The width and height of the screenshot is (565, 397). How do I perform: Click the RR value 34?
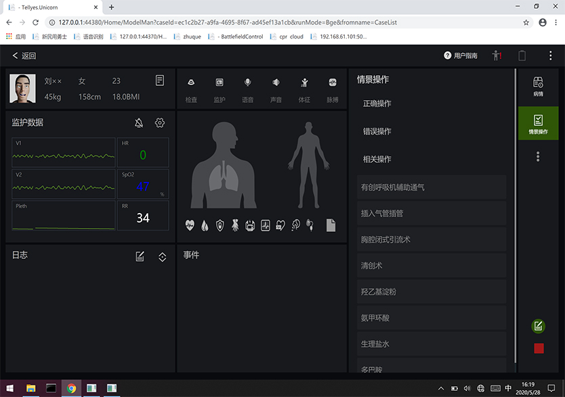click(143, 218)
